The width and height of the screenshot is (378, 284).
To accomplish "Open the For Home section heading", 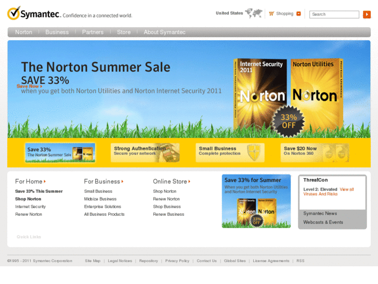I will coord(30,181).
